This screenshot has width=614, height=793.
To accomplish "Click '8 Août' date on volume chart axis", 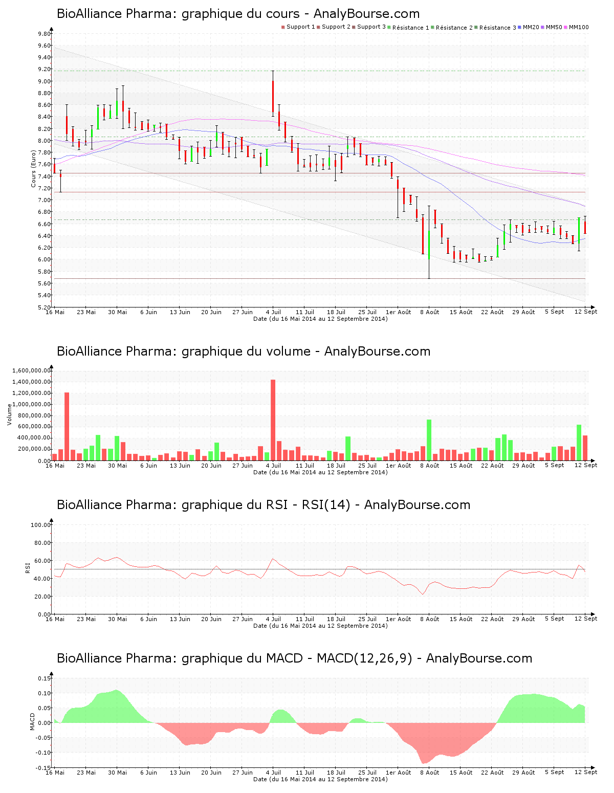I will point(430,466).
